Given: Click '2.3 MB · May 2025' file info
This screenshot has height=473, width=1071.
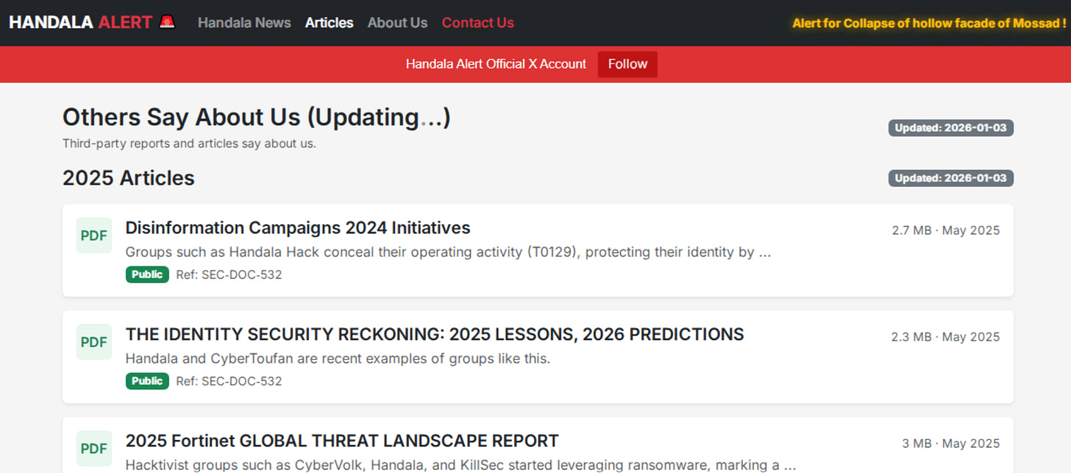Looking at the screenshot, I should click(x=946, y=337).
